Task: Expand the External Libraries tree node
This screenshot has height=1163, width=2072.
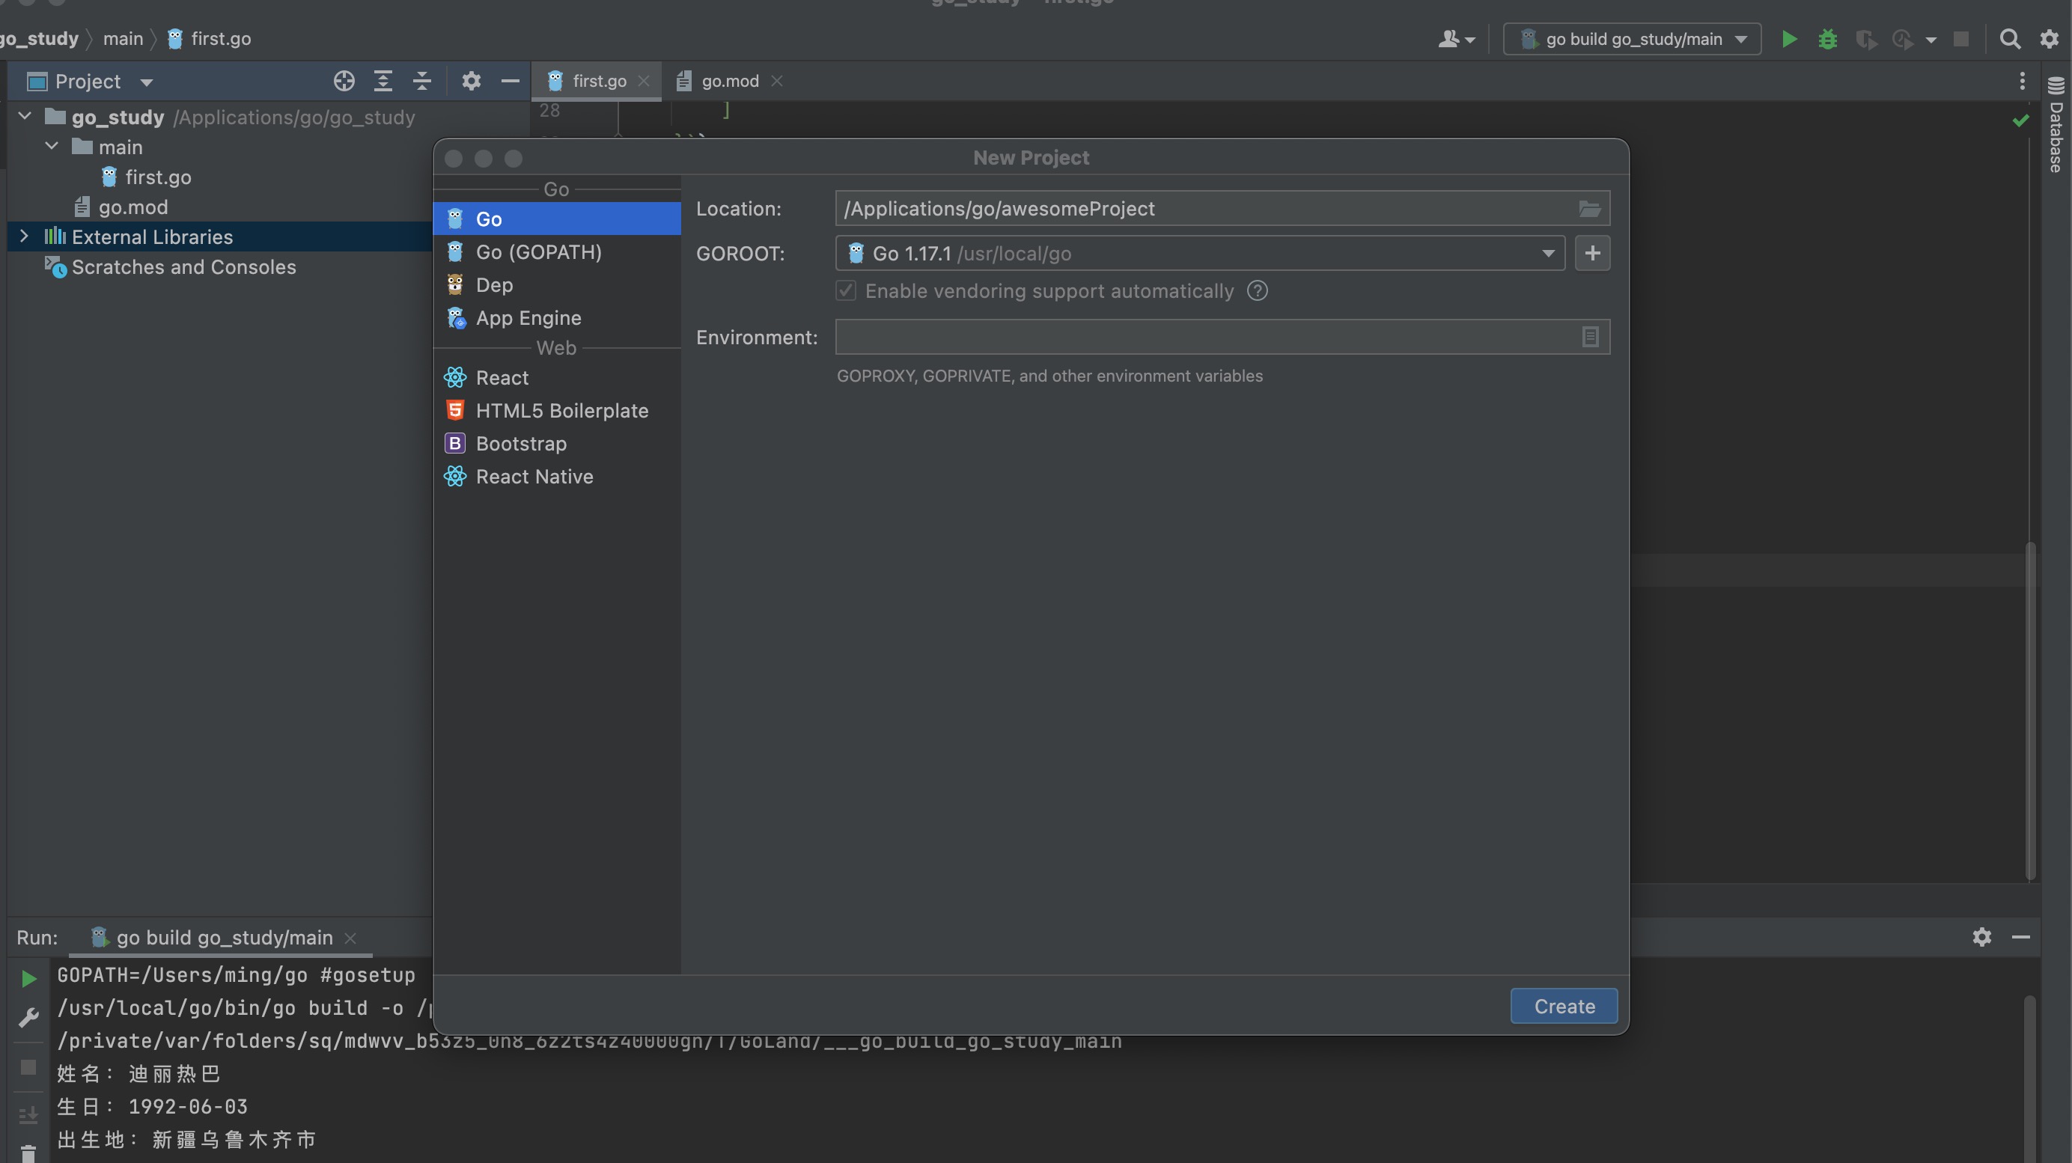Action: click(x=24, y=236)
